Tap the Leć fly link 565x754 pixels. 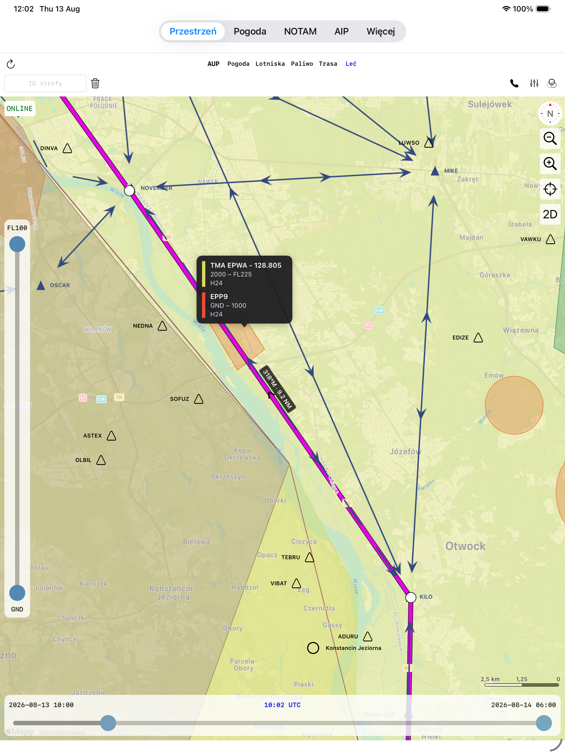pos(351,64)
